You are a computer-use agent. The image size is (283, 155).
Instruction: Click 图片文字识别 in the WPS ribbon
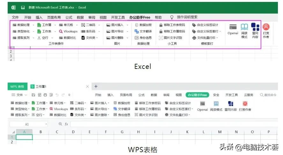tap(146, 115)
